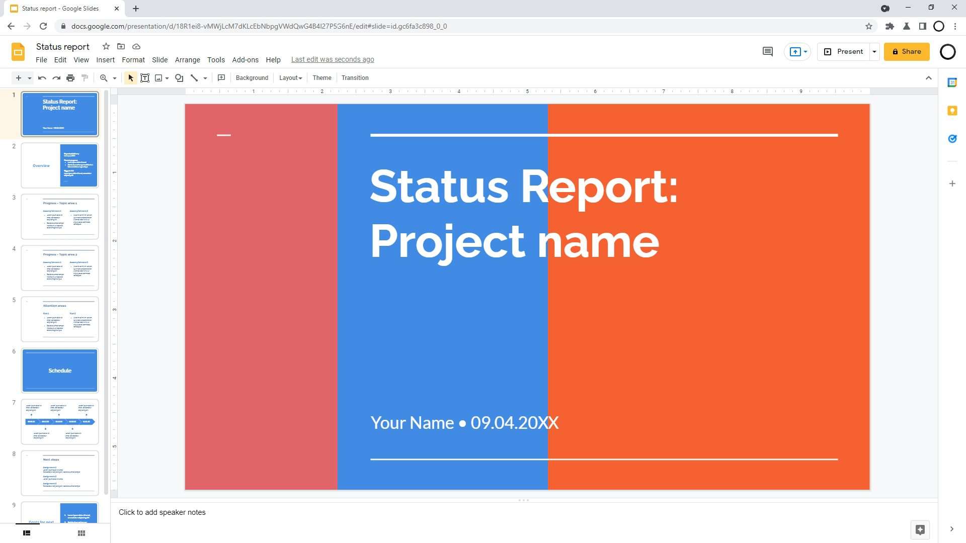Open the Transition panel dropdown
The height and width of the screenshot is (543, 966).
[355, 77]
